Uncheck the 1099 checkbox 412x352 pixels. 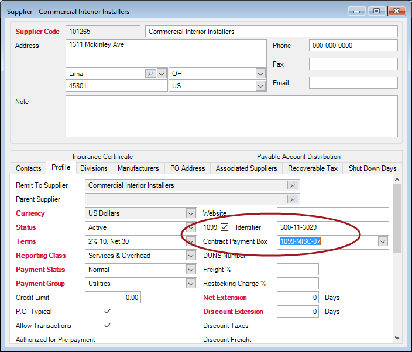224,227
